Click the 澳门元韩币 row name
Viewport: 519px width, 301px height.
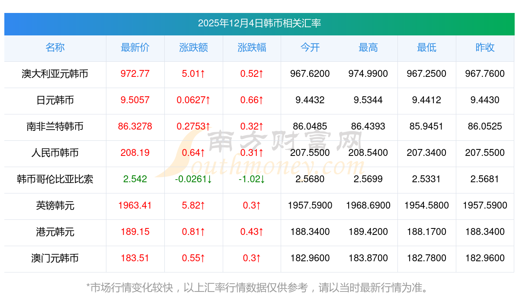coord(55,258)
